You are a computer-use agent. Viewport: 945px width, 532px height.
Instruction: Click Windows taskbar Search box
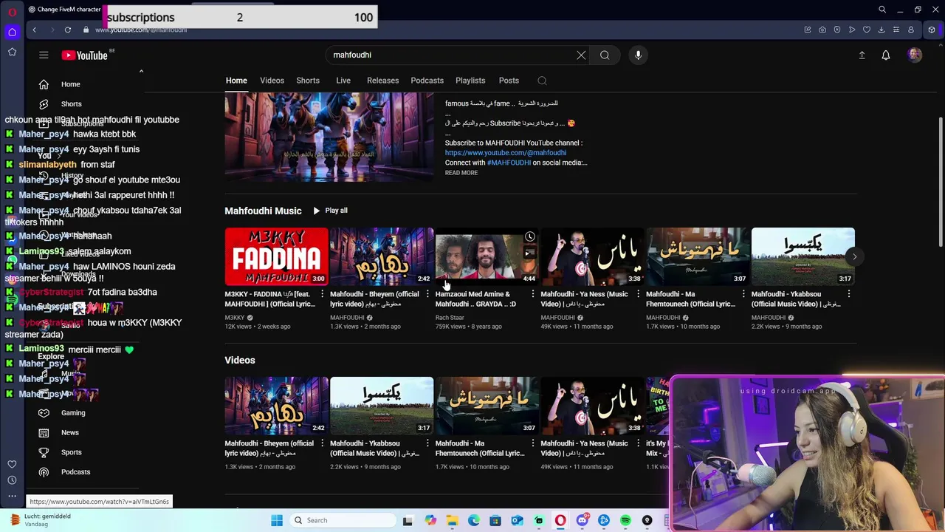(342, 520)
